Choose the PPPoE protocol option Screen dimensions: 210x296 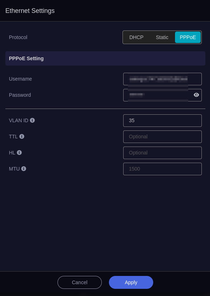click(188, 37)
